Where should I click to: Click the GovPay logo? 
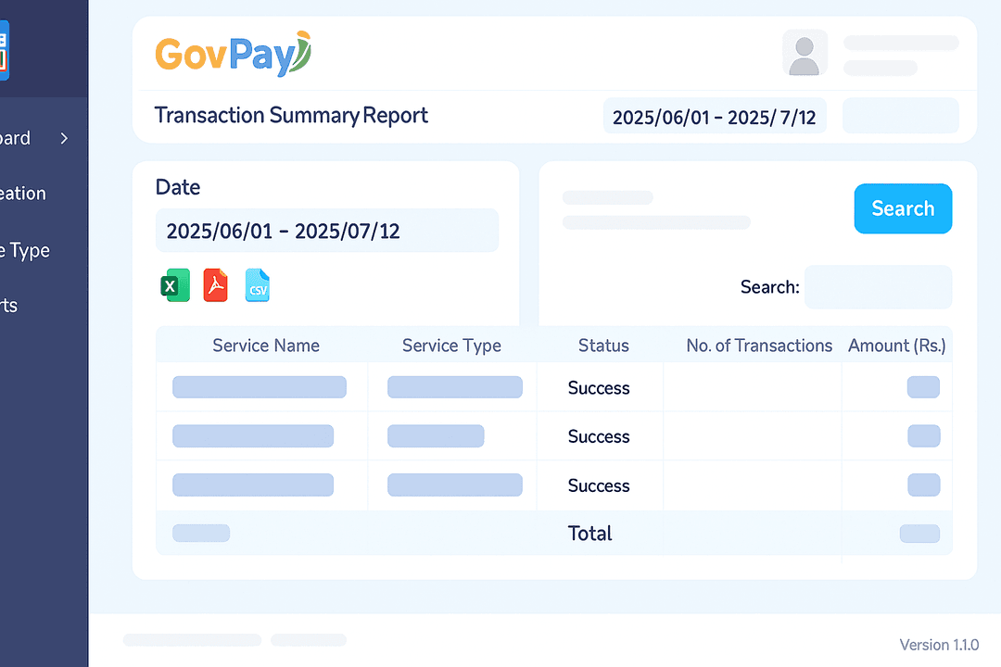(x=233, y=54)
